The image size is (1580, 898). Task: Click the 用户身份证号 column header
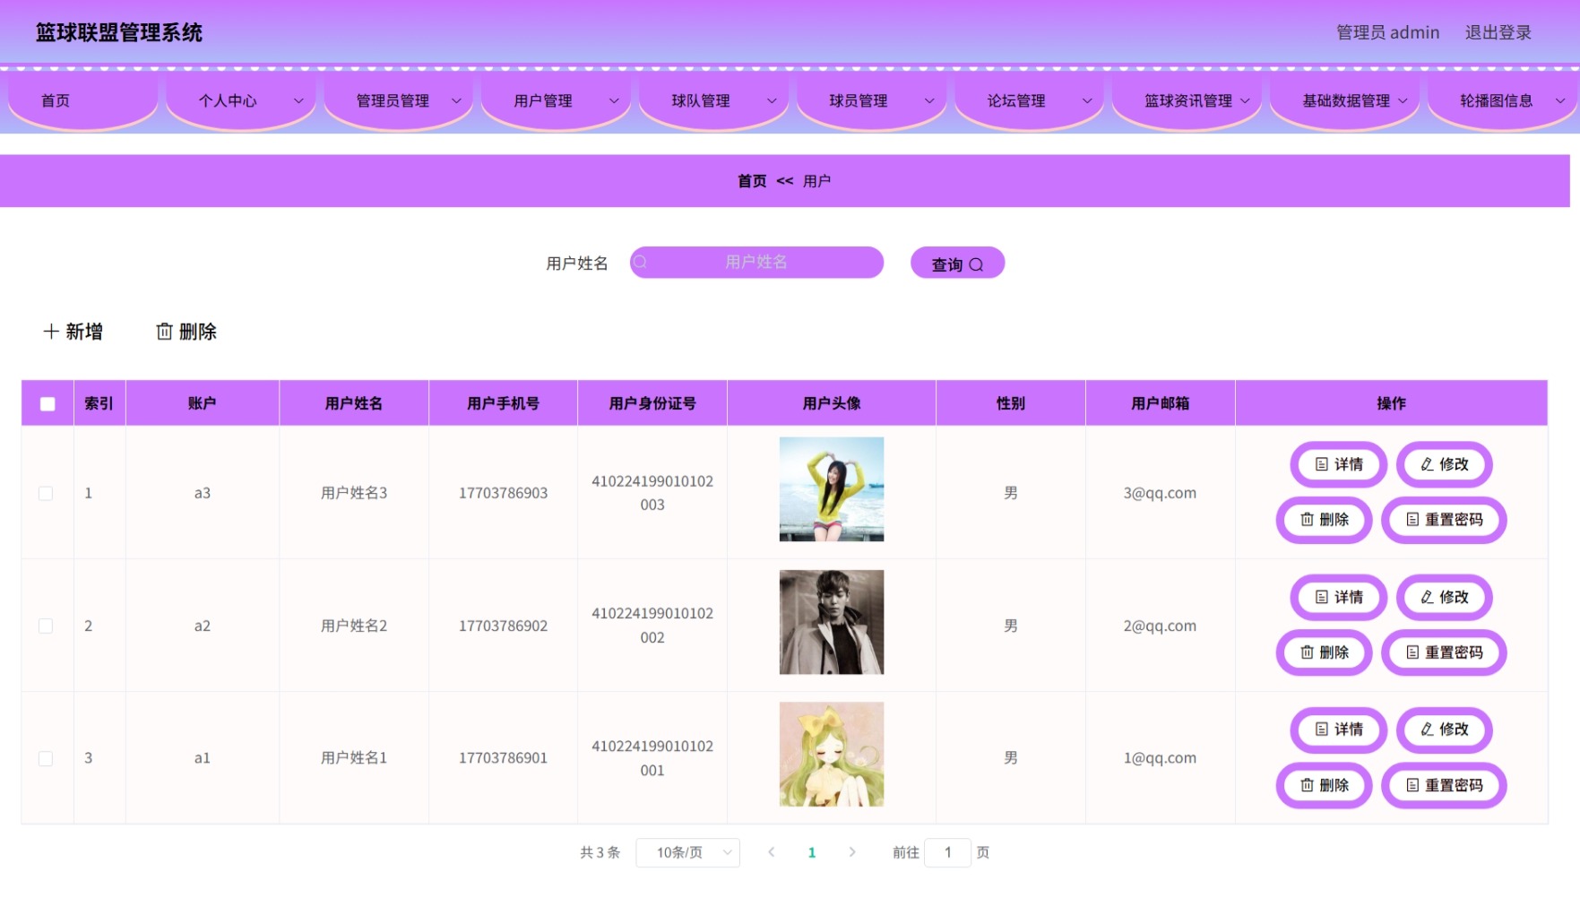652,403
